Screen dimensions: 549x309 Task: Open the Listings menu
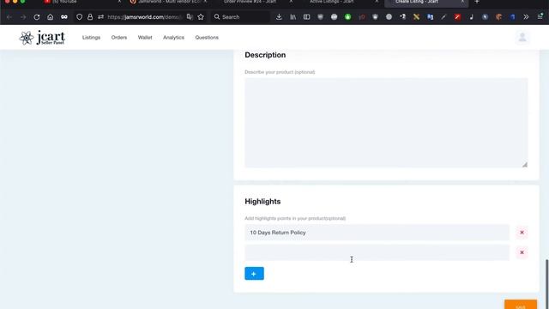click(91, 38)
